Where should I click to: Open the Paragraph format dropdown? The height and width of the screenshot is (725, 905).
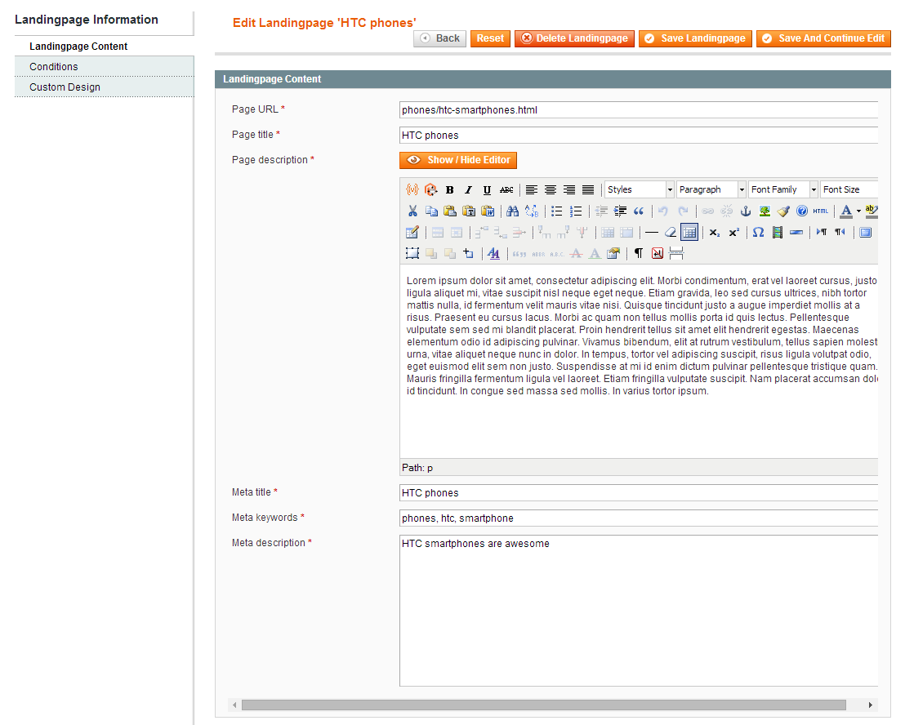[x=711, y=189]
